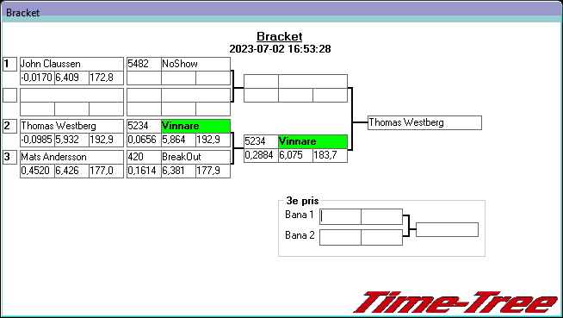
Task: Click the Bana 1 first input field
Action: coord(340,216)
